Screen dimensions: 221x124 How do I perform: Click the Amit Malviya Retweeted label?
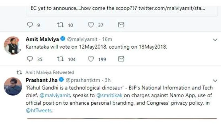pyautogui.click(x=50, y=72)
